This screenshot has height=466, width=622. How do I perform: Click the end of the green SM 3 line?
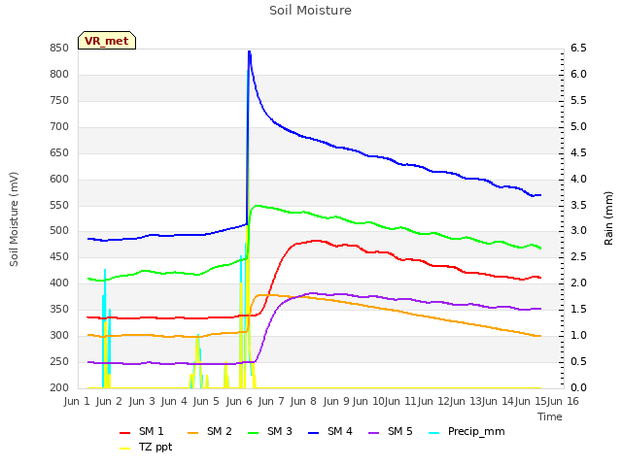click(540, 249)
